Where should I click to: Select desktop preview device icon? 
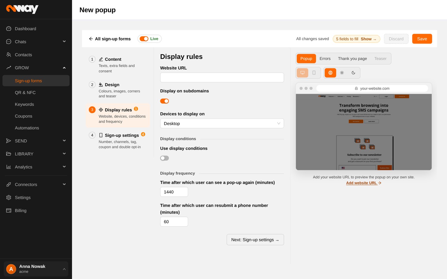coord(302,73)
